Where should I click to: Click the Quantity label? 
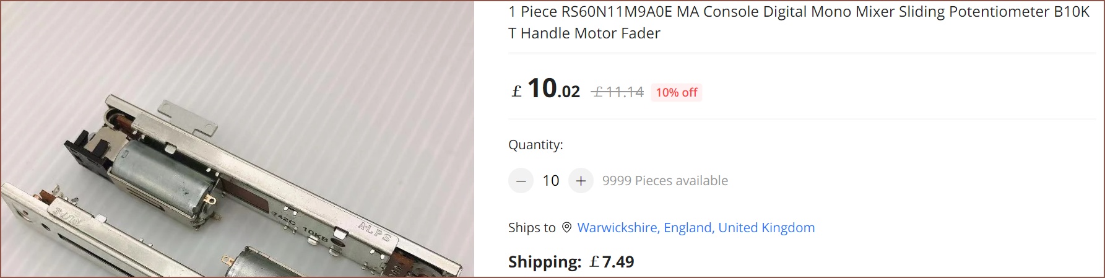click(535, 145)
